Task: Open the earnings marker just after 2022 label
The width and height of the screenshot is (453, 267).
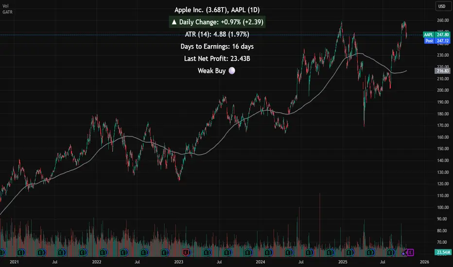Action: point(103,253)
